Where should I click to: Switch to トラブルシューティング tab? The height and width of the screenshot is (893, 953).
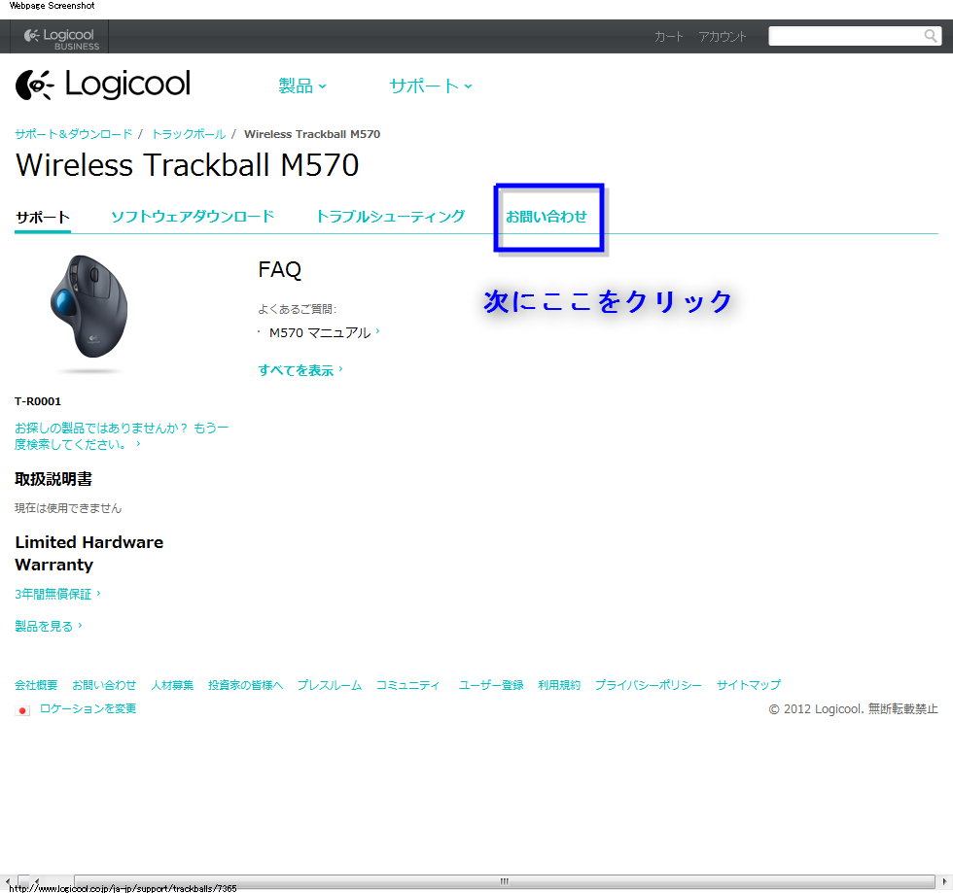pyautogui.click(x=391, y=217)
